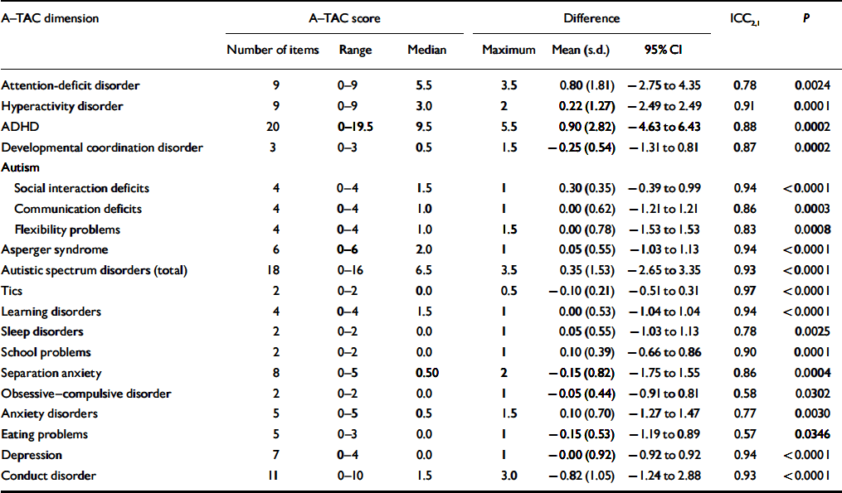The width and height of the screenshot is (842, 493).
Task: Select the 'Attention-deficit disorder' row label
Action: coord(70,85)
